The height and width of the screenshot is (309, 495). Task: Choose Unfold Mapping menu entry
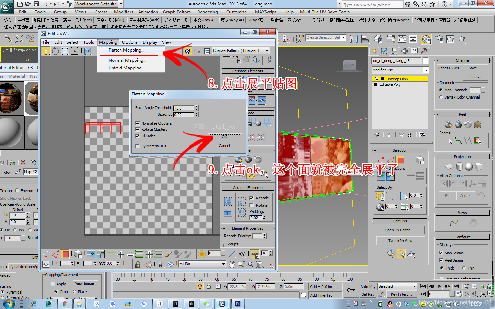tap(127, 68)
